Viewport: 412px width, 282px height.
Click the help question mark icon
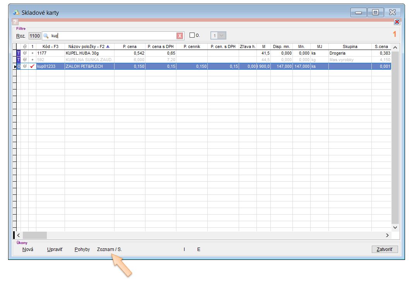click(15, 22)
